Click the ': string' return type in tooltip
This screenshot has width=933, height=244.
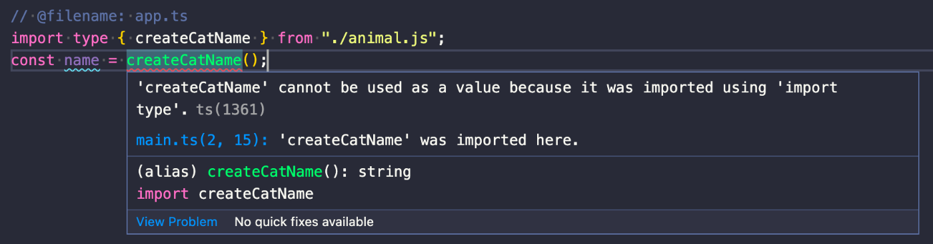click(376, 172)
